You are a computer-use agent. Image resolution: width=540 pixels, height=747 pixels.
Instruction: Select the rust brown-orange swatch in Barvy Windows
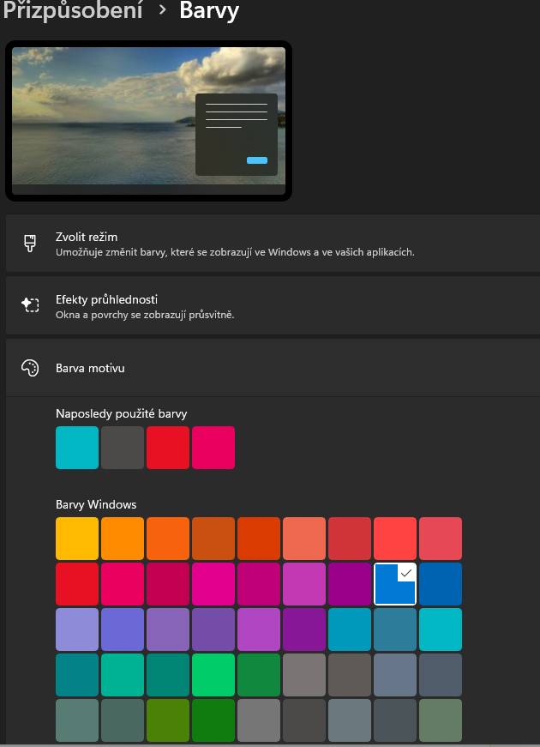click(213, 539)
